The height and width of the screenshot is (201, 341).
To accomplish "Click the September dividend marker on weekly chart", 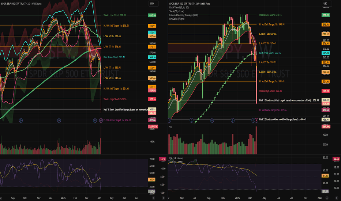I will point(212,120).
